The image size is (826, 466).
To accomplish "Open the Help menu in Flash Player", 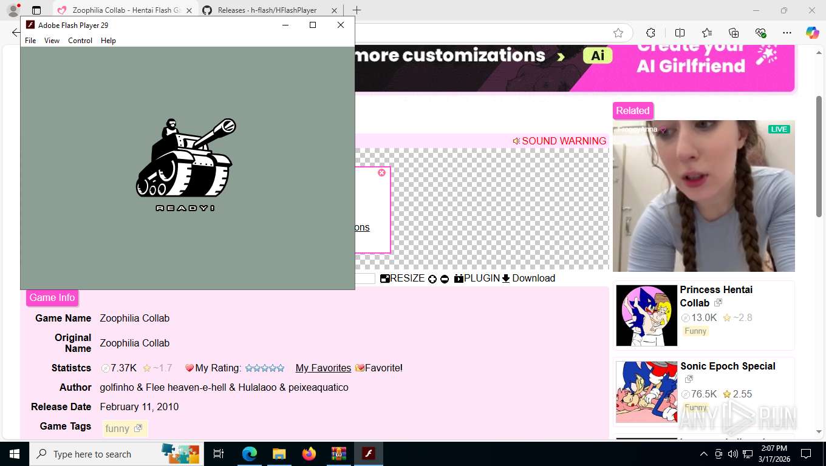I will click(x=108, y=41).
